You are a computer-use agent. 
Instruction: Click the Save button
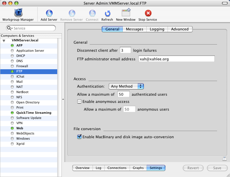pos(217,168)
